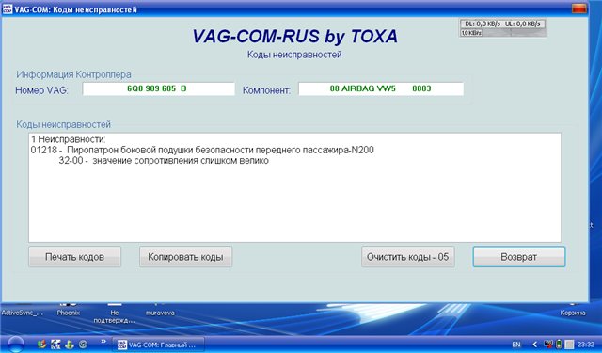Click second quick launch icon in taskbar
The width and height of the screenshot is (602, 353).
(x=55, y=345)
